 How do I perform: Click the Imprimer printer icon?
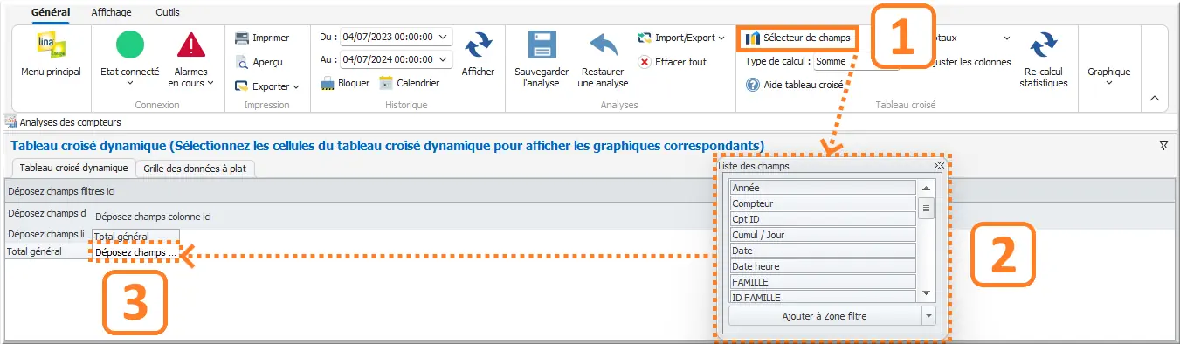tap(242, 38)
